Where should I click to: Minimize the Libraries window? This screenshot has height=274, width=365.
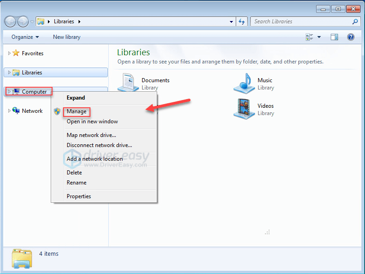click(x=323, y=9)
